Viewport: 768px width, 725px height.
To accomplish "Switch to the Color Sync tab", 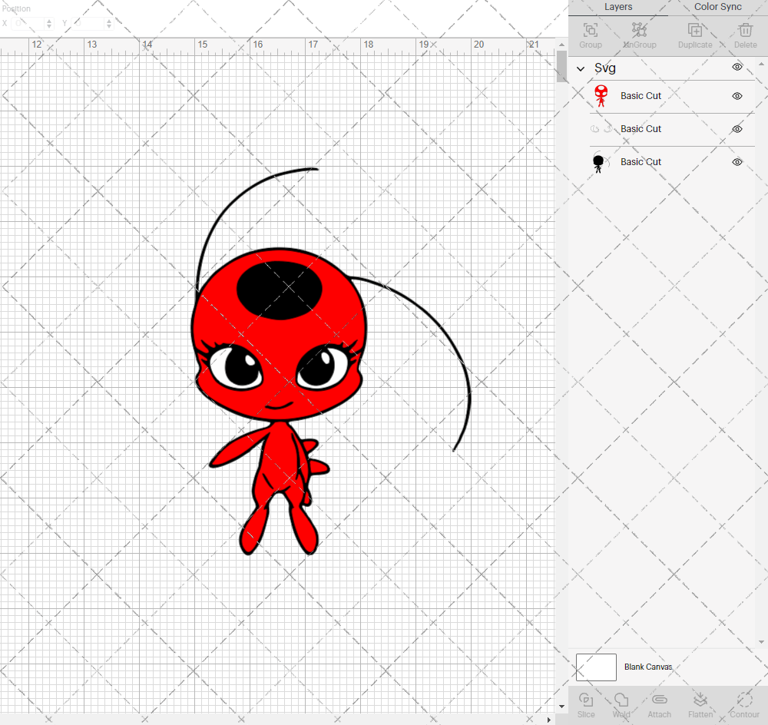I will click(x=717, y=7).
